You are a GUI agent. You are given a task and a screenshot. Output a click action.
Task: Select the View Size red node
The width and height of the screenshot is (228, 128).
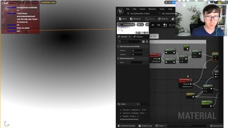155,58
